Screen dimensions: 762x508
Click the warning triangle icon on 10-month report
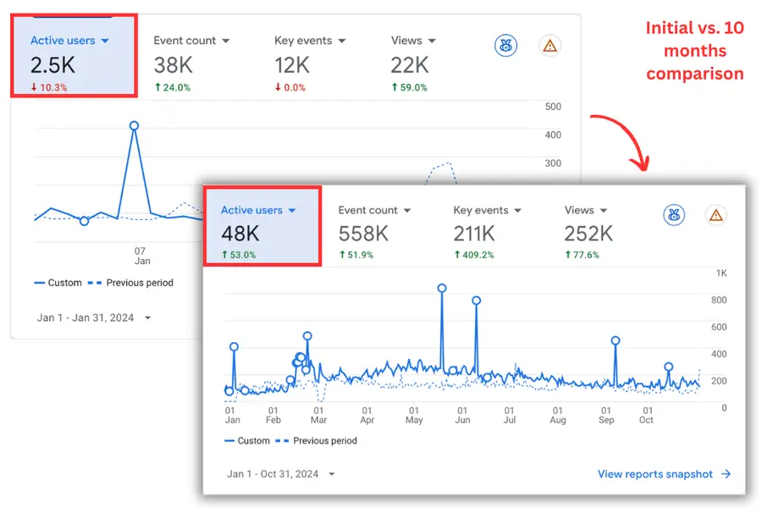click(x=715, y=216)
